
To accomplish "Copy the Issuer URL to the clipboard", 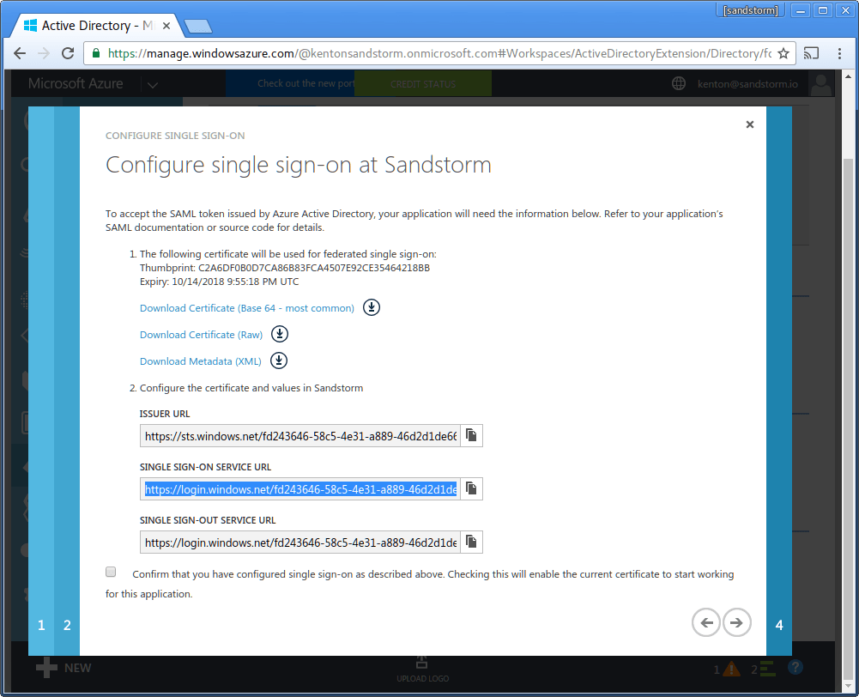I will (471, 436).
